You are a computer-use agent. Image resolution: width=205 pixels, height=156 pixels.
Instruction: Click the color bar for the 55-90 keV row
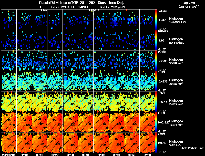(156, 61)
